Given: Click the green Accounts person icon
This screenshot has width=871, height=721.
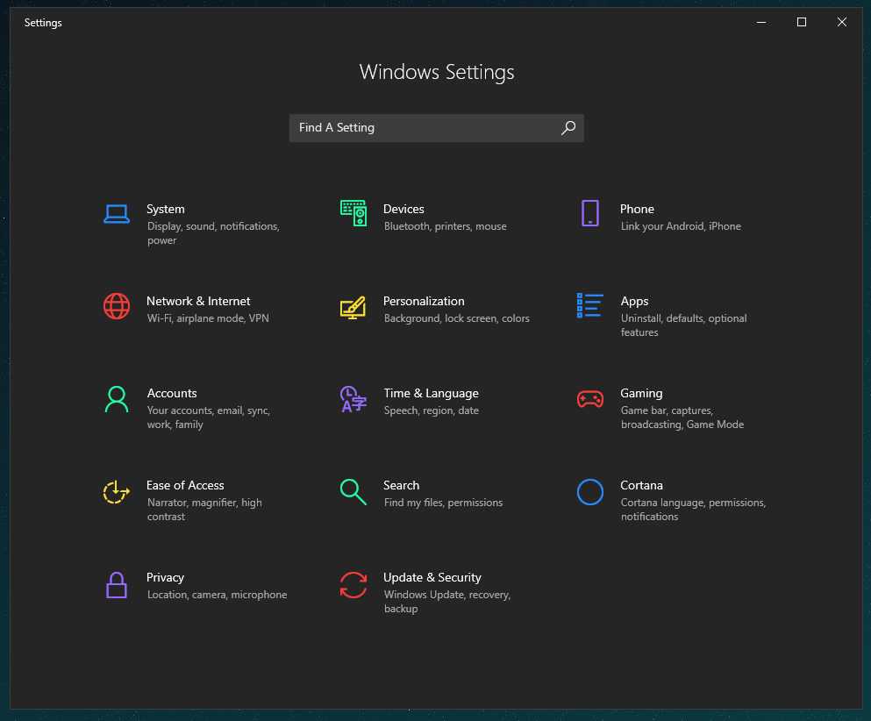Looking at the screenshot, I should 117,399.
